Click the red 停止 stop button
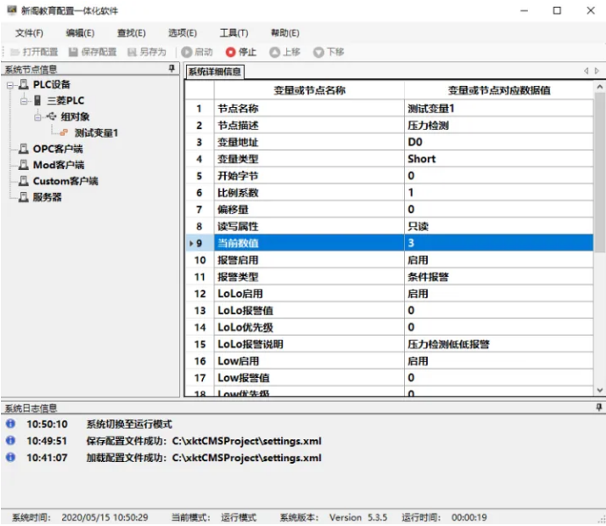 (242, 52)
